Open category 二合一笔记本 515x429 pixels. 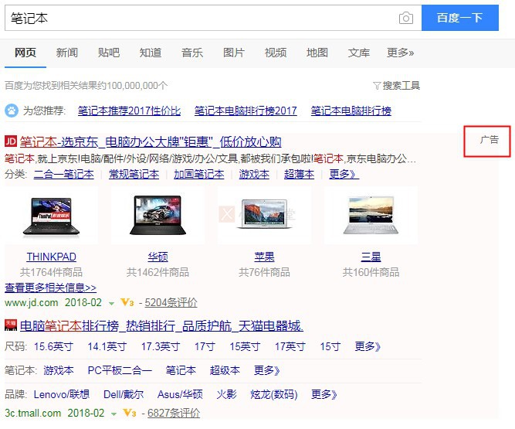(64, 174)
